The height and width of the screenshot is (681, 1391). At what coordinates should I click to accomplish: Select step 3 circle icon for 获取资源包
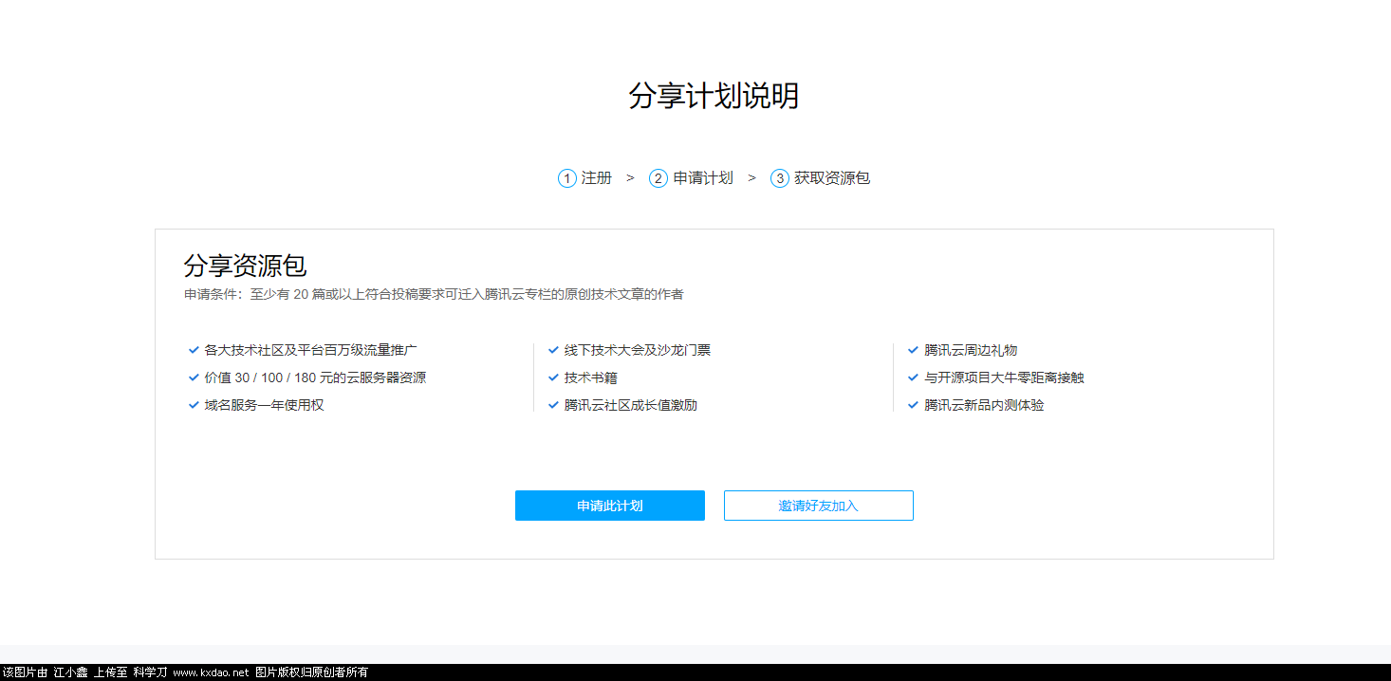pos(780,178)
